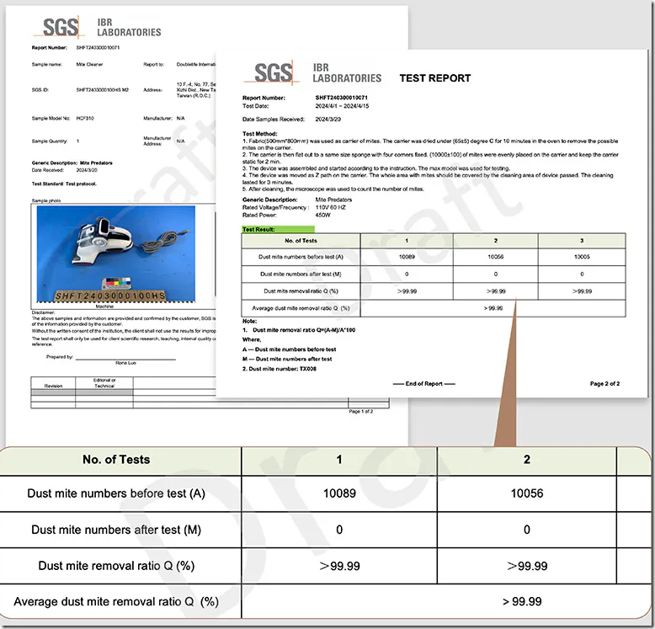Click 'Average dust mite removal ratio Q (%)' in the enlarged table
Viewport: 655px width, 629px height.
click(x=116, y=601)
